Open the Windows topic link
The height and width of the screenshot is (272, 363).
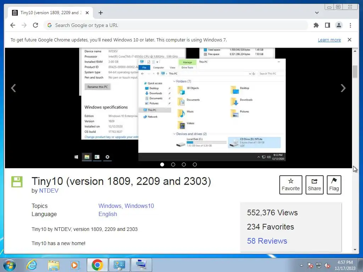point(110,206)
